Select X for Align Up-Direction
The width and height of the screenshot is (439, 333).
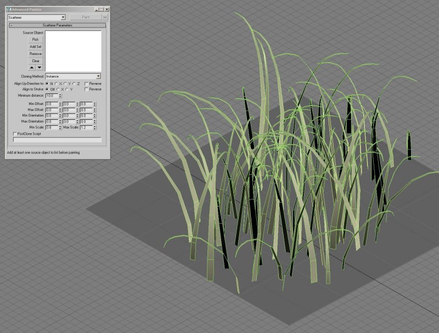click(x=56, y=84)
